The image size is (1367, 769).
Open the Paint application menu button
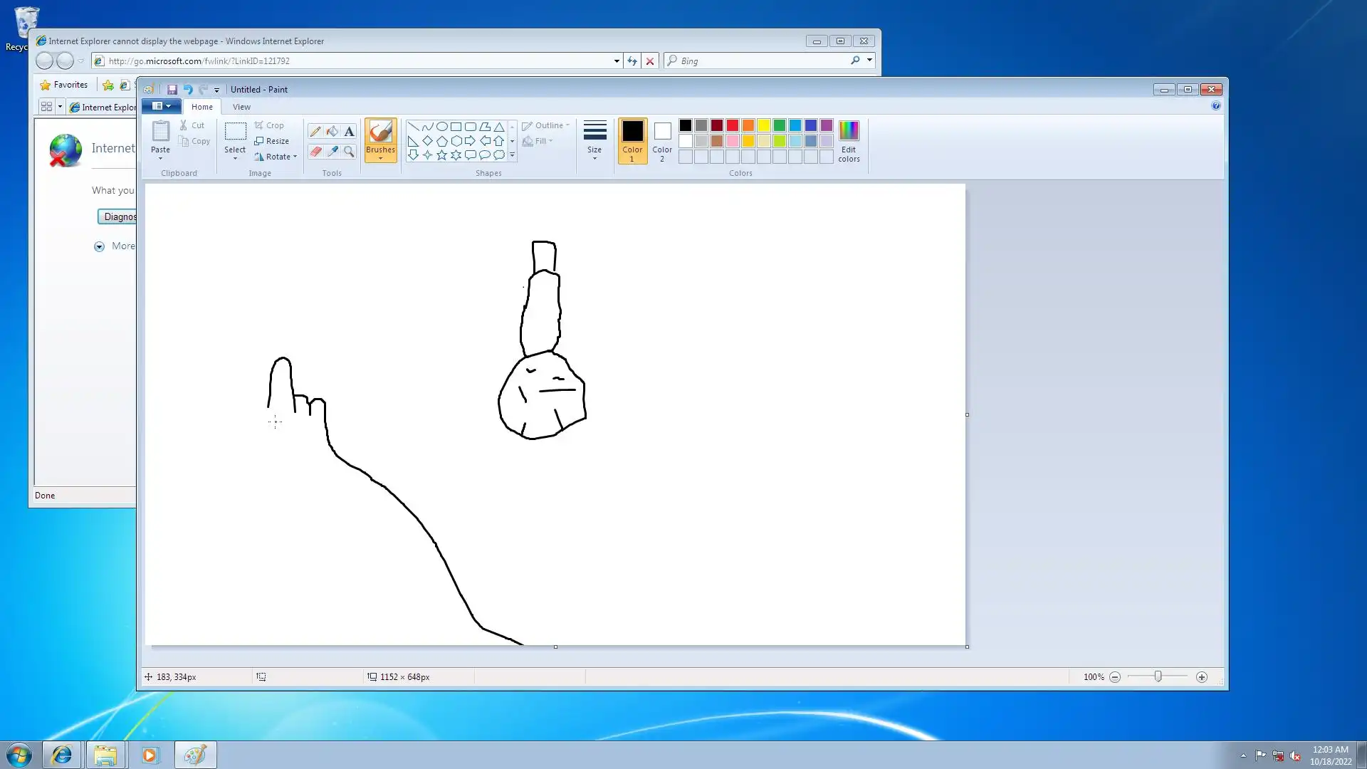[x=162, y=106]
